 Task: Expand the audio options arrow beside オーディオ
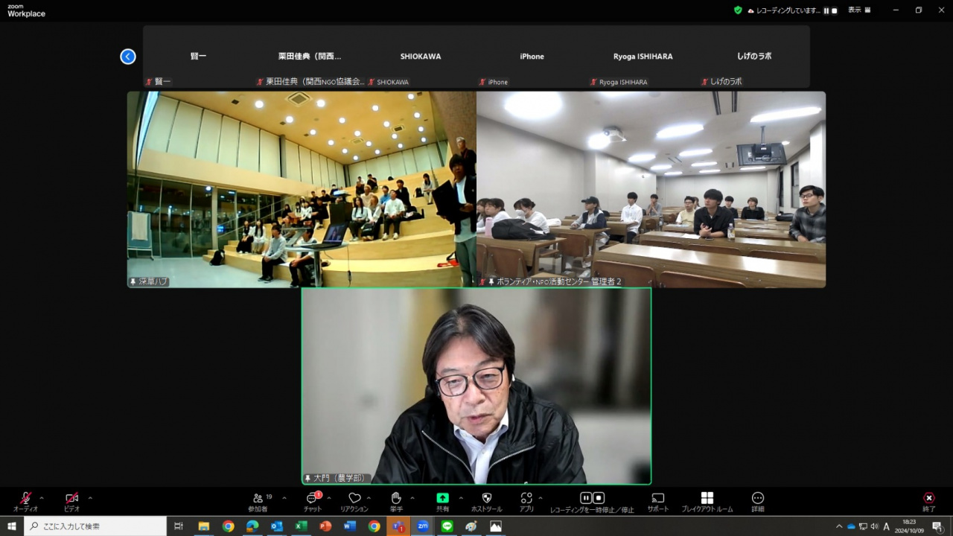point(42,498)
